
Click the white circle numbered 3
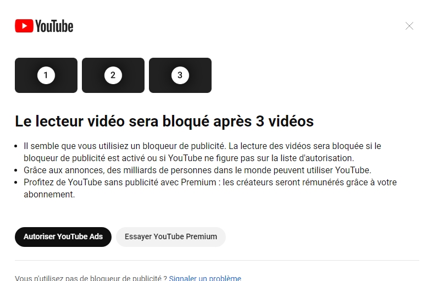pyautogui.click(x=180, y=75)
